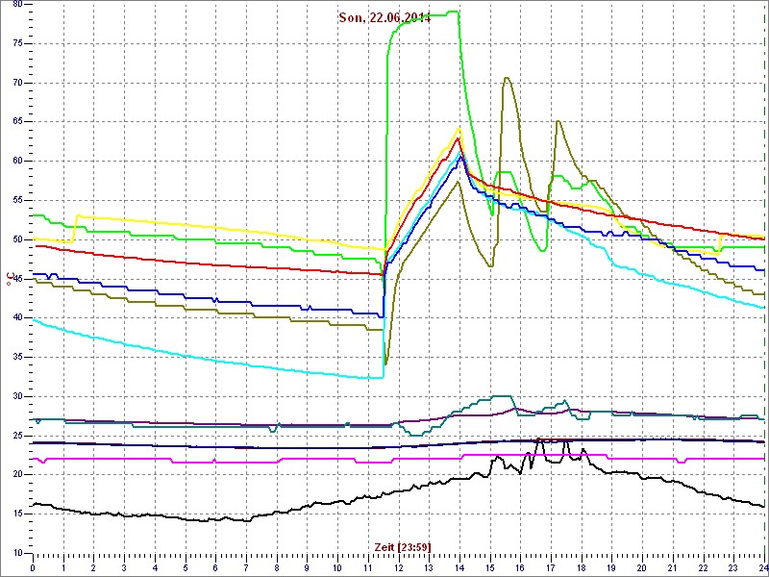769x577 pixels.
Task: Select the 40 label on the temperature axis
Action: coord(16,318)
